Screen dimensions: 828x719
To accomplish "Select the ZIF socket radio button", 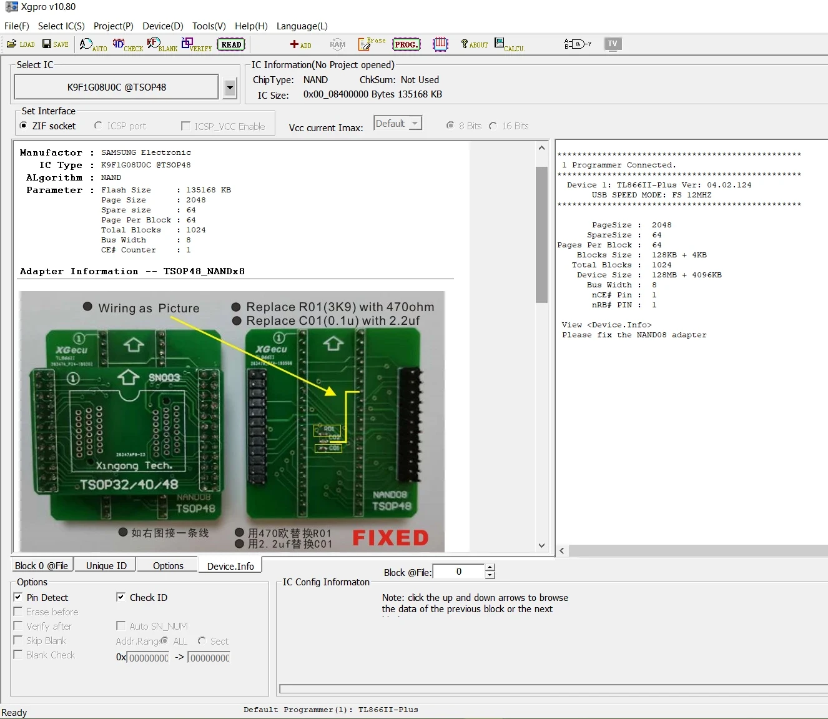I will [24, 126].
